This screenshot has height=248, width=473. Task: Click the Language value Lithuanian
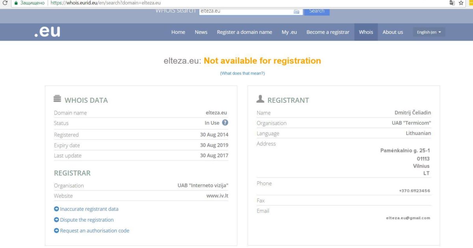[419, 133]
